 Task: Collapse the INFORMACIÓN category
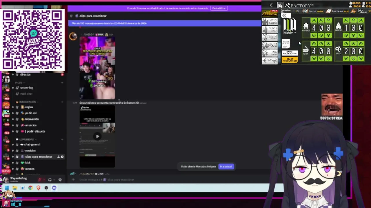(28, 102)
